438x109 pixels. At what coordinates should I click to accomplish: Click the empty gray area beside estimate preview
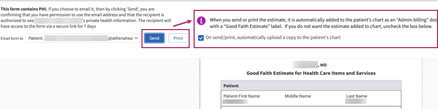99,85
